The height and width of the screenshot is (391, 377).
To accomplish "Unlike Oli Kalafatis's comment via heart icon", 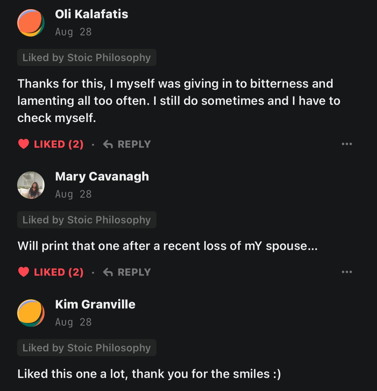I will pyautogui.click(x=23, y=144).
